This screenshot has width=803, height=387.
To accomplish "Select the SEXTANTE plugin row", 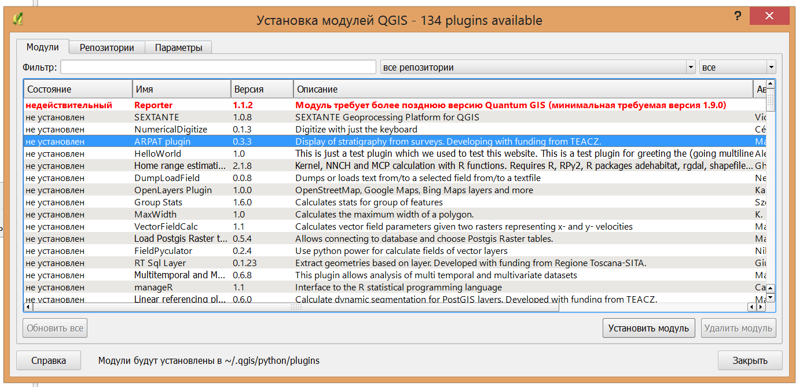I will click(x=394, y=117).
